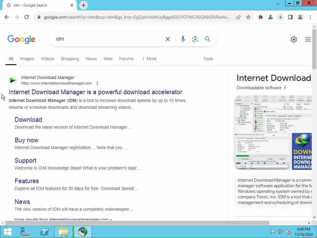The height and width of the screenshot is (238, 317).
Task: Open the Support sitelink
Action: 25,161
